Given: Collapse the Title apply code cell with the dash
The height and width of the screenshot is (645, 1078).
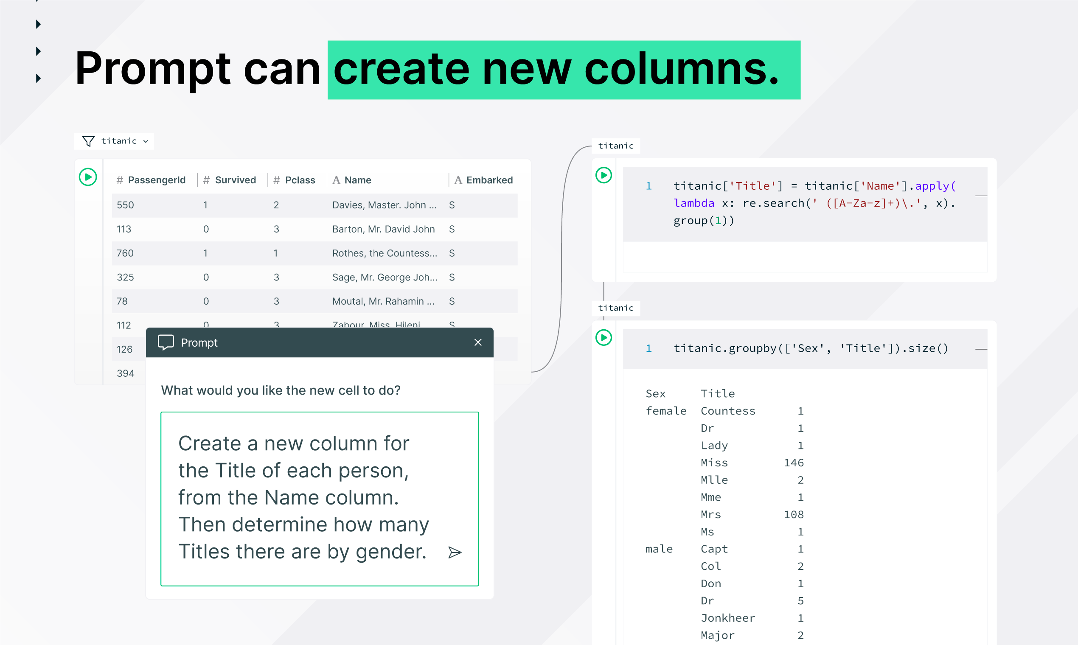Looking at the screenshot, I should pyautogui.click(x=981, y=196).
